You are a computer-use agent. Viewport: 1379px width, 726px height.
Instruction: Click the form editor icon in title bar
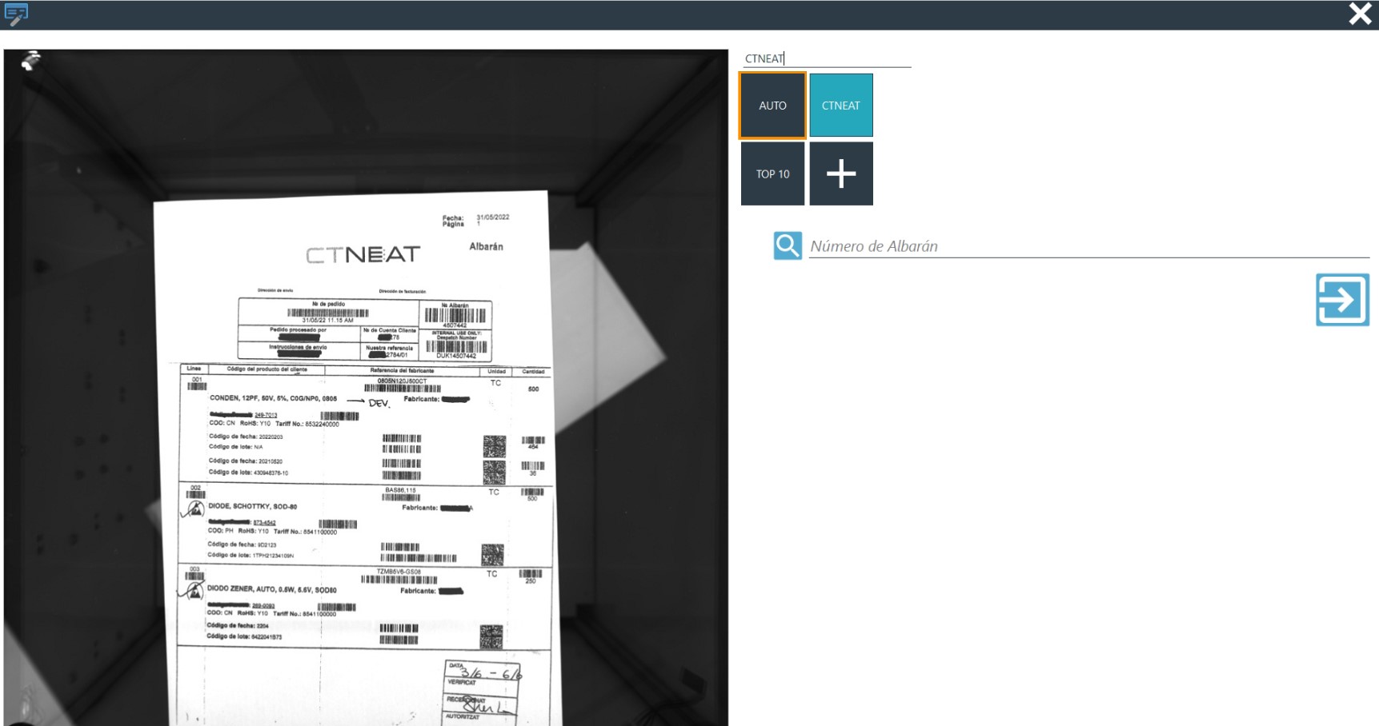(16, 14)
